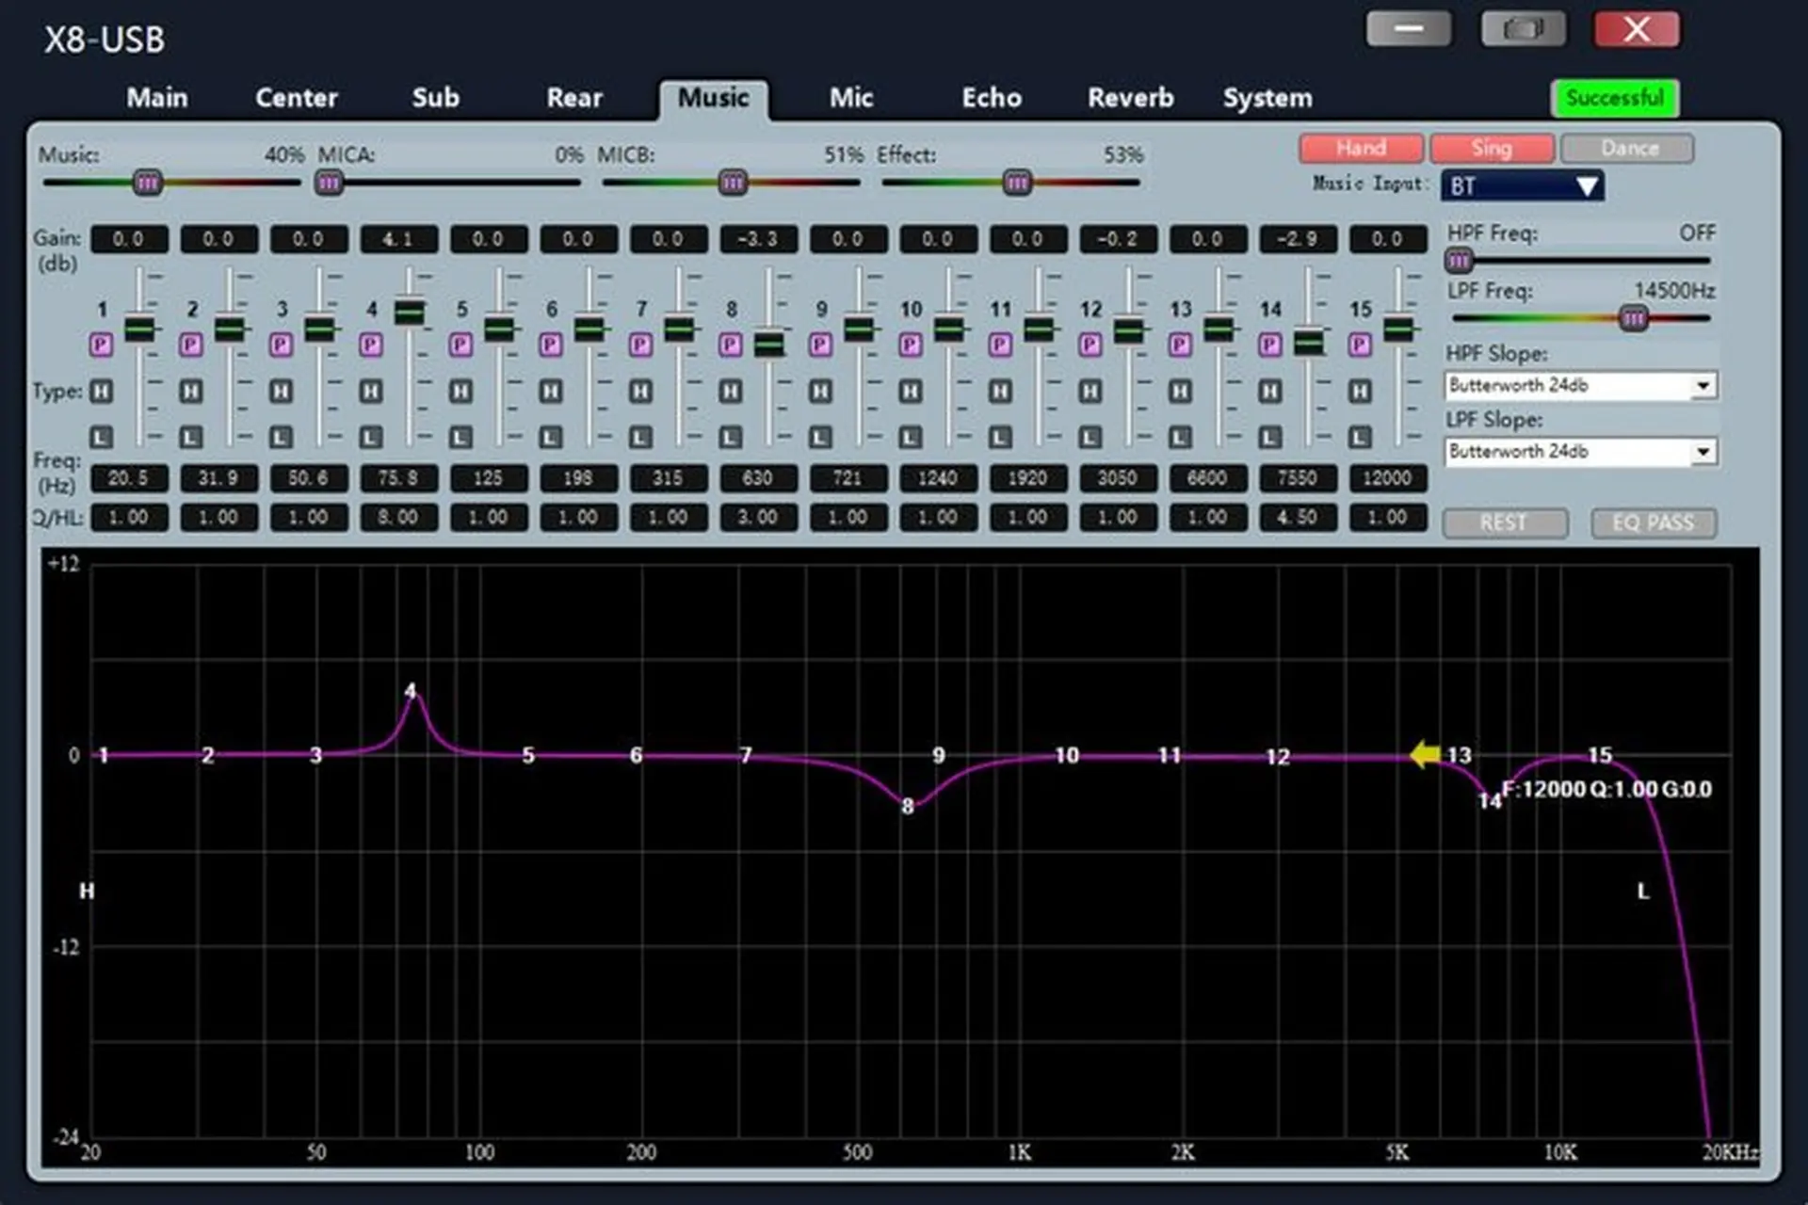Click the P type icon for band 1
This screenshot has height=1205, width=1808.
[x=101, y=345]
